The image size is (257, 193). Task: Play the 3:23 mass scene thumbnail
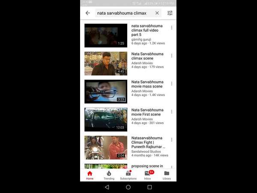pos(106,92)
